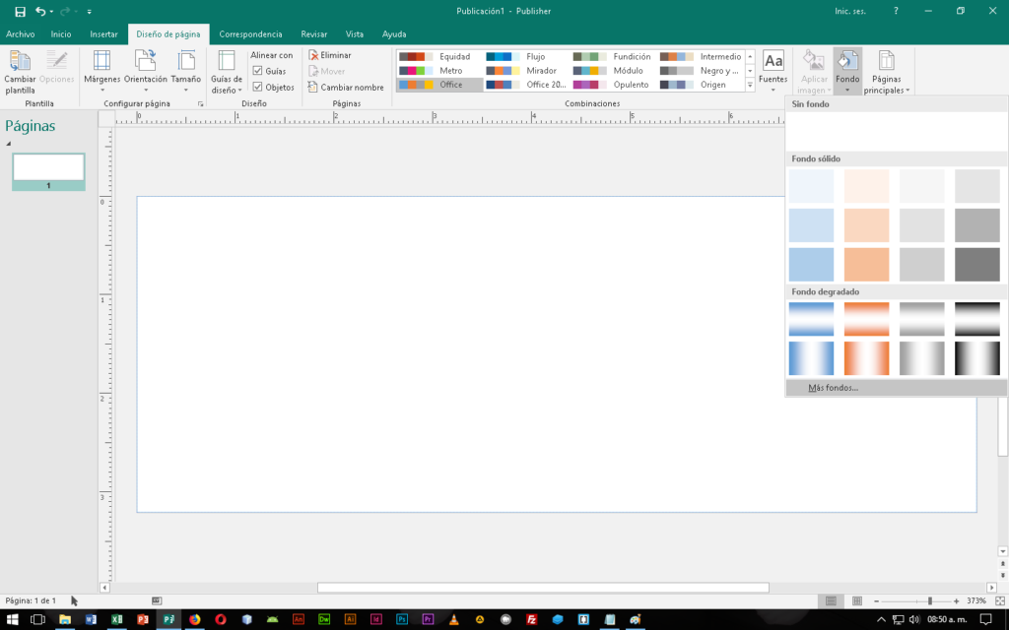Open Excel from the taskbar
Viewport: 1009px width, 630px height.
[x=117, y=619]
